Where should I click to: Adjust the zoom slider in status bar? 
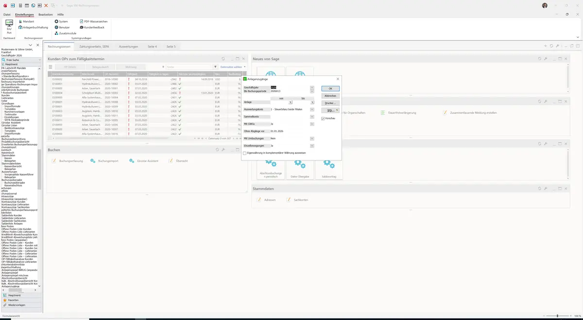557,316
